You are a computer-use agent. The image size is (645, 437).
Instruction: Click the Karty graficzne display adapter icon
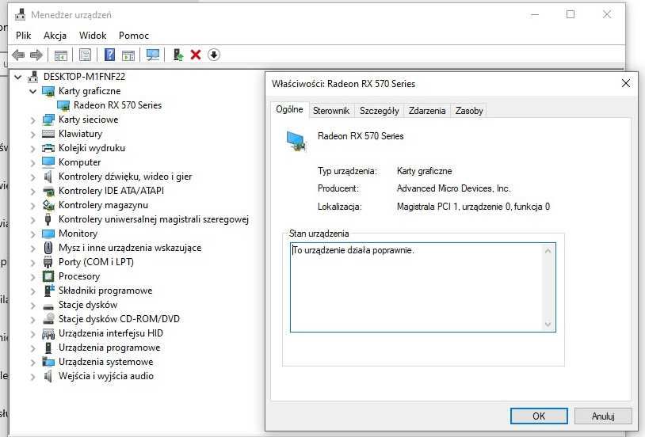48,91
